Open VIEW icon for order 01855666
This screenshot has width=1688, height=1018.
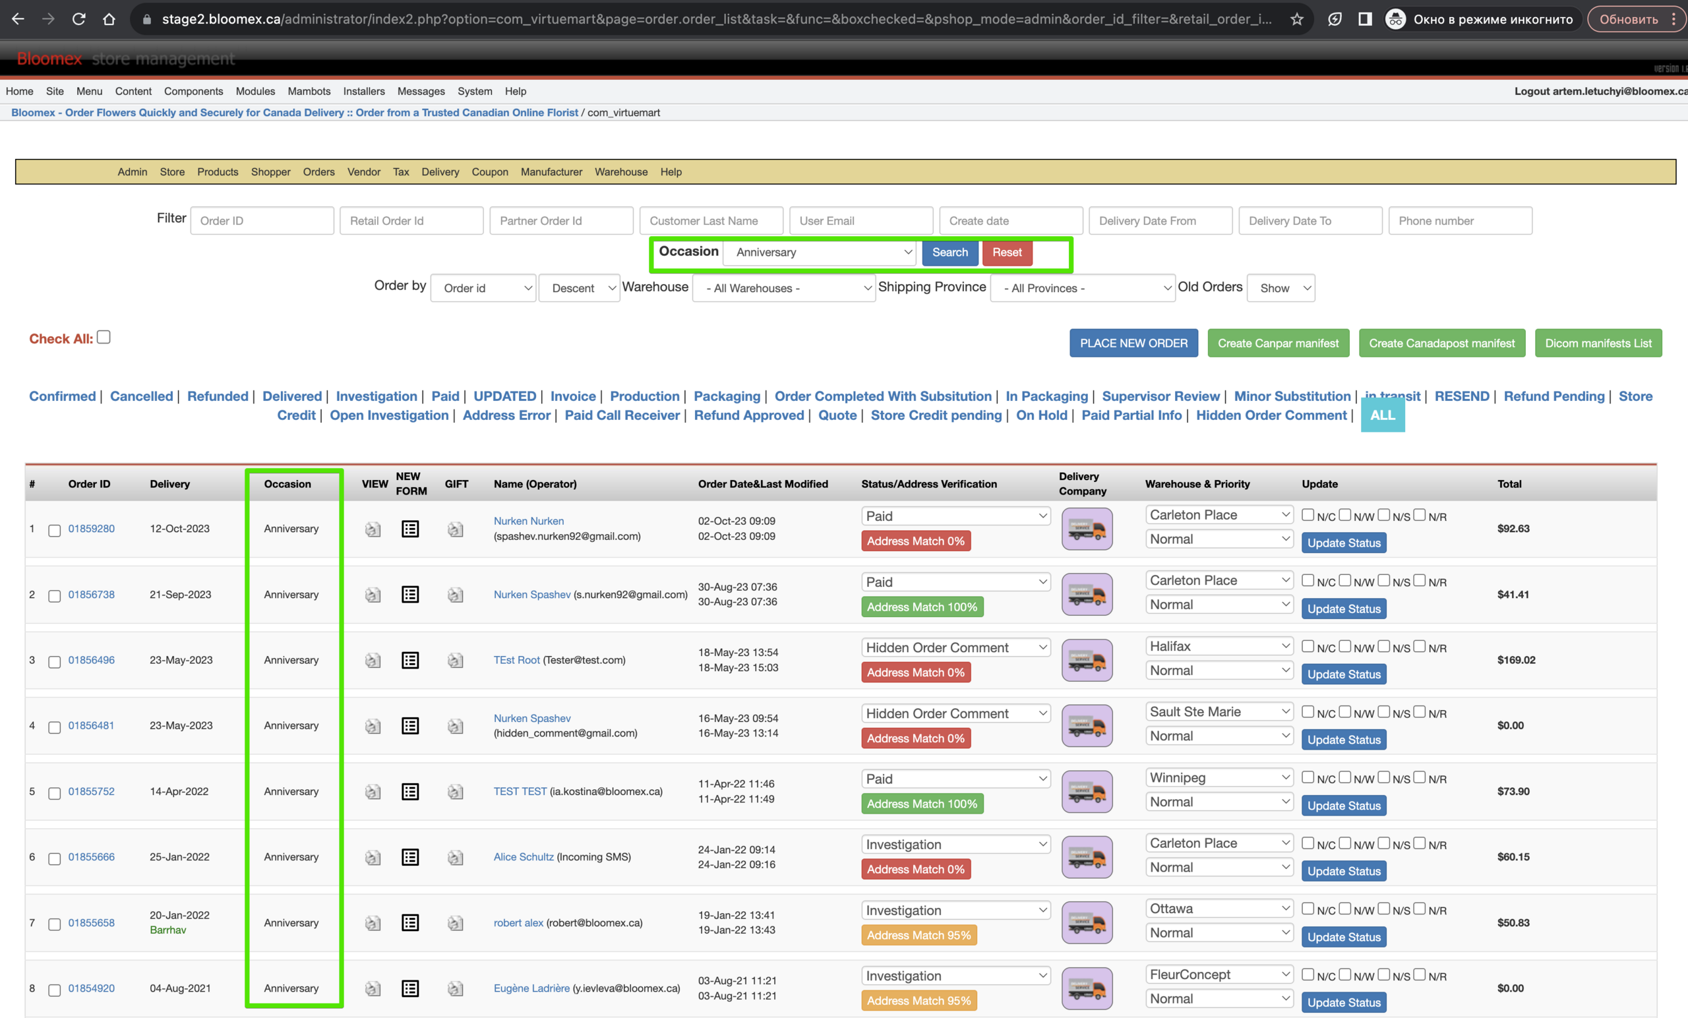coord(372,857)
